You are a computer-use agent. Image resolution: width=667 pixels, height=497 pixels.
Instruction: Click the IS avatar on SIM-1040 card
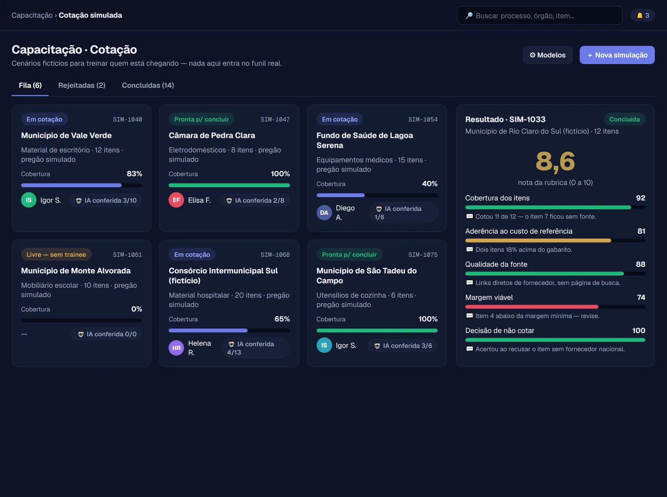(29, 200)
